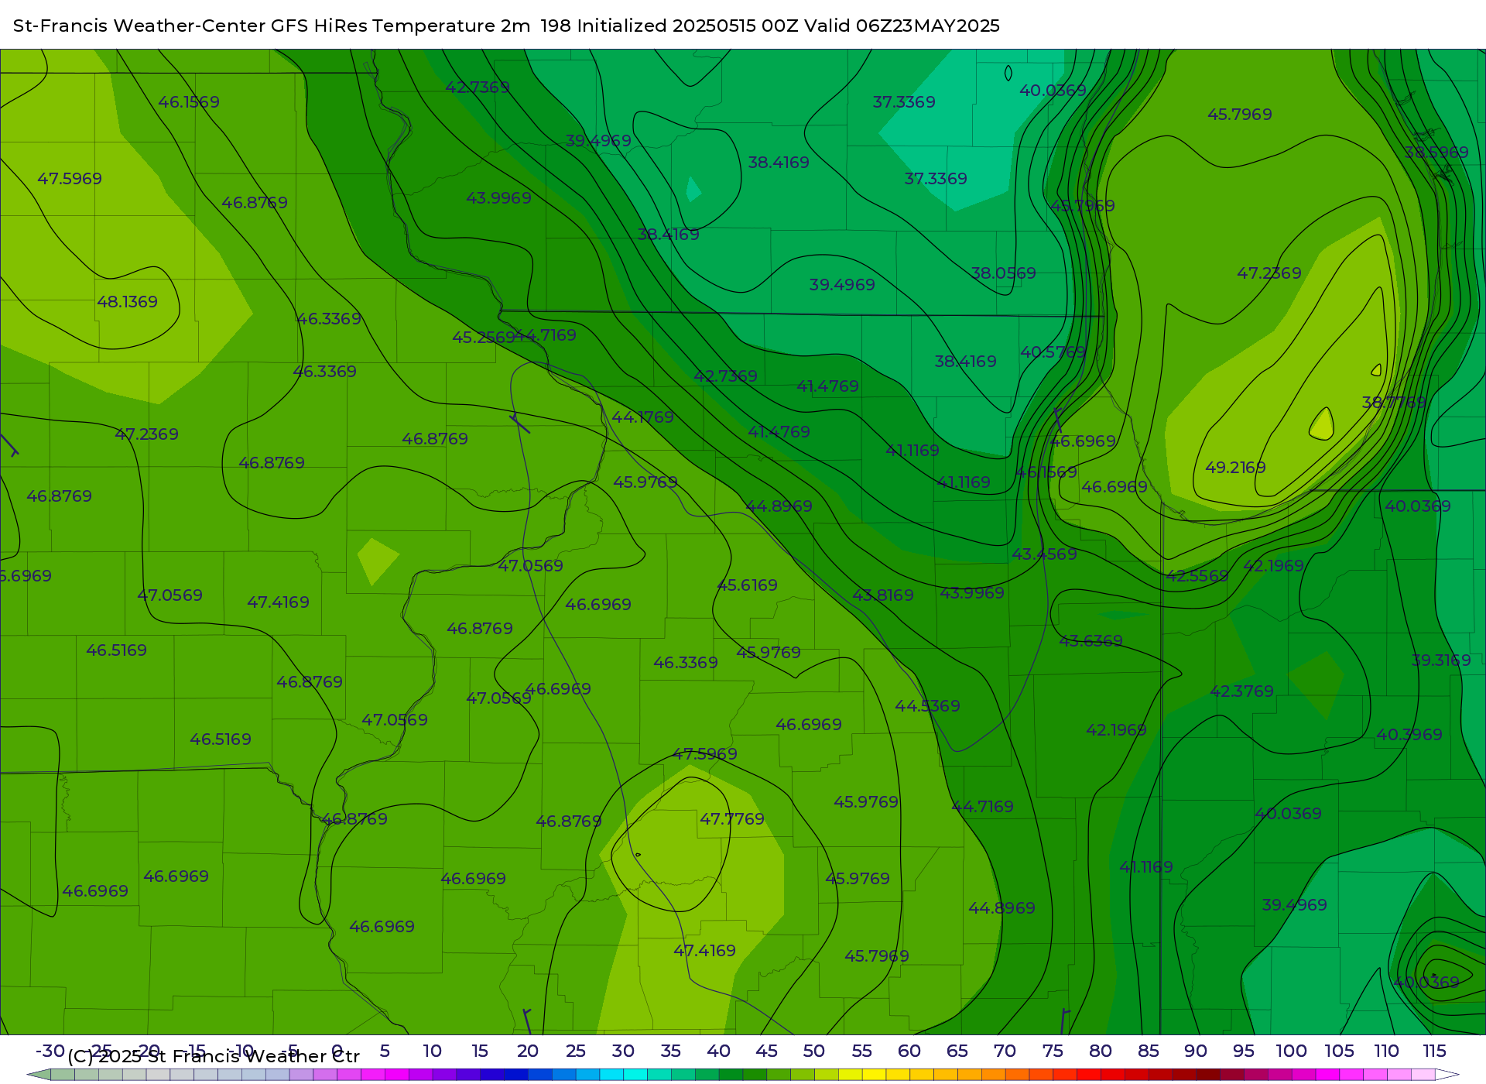Click the 40 label on the legend

[x=718, y=1051]
